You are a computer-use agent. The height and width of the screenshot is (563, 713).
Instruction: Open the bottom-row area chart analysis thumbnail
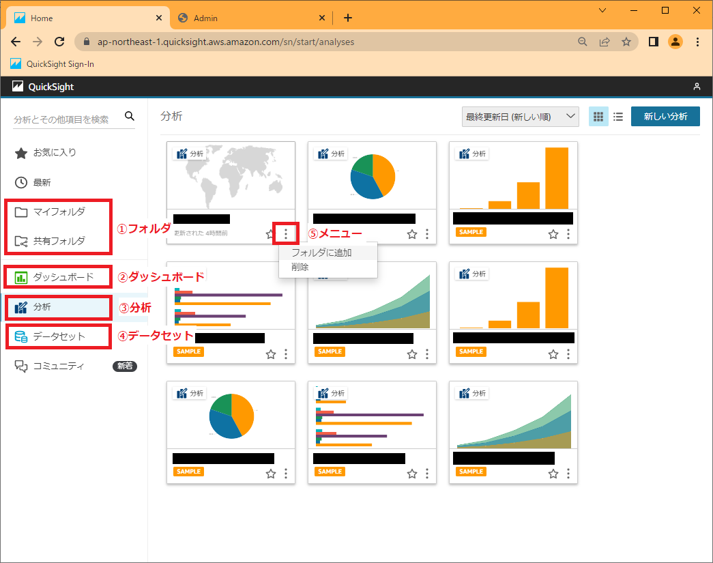point(513,415)
